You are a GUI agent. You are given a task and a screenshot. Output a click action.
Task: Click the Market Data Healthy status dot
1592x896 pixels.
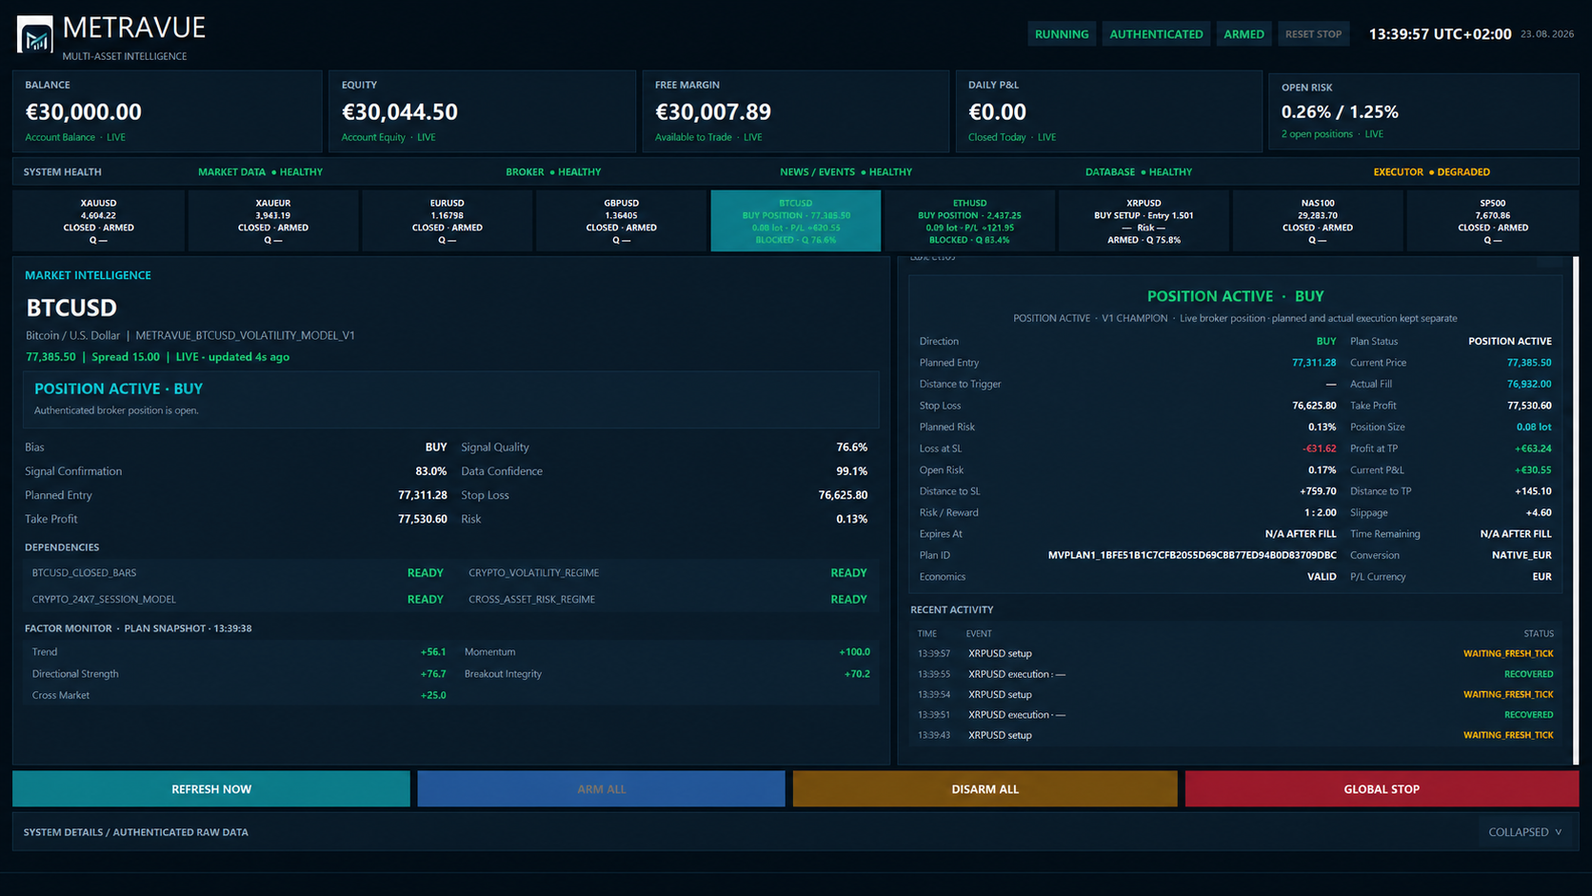[273, 172]
